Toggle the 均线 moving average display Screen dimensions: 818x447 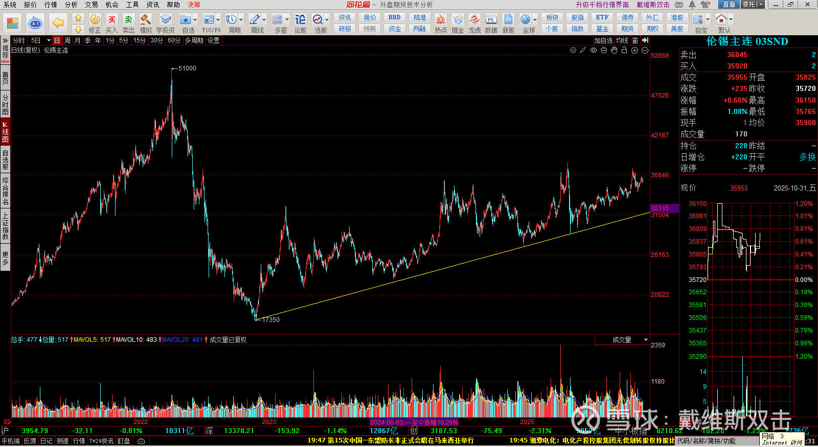point(622,40)
